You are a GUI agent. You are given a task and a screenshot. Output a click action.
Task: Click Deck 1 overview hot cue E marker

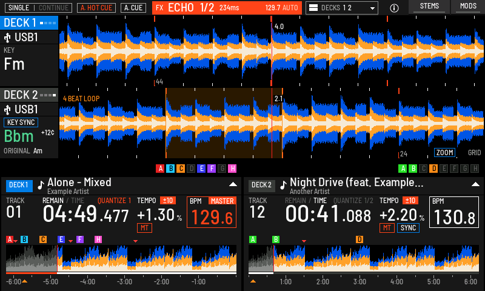pos(61,239)
